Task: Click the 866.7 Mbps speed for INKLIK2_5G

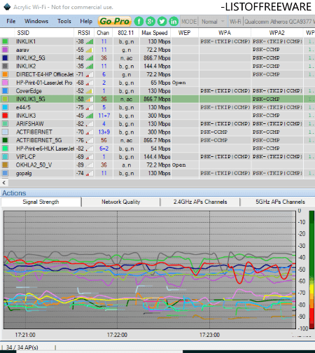Action: pyautogui.click(x=157, y=58)
